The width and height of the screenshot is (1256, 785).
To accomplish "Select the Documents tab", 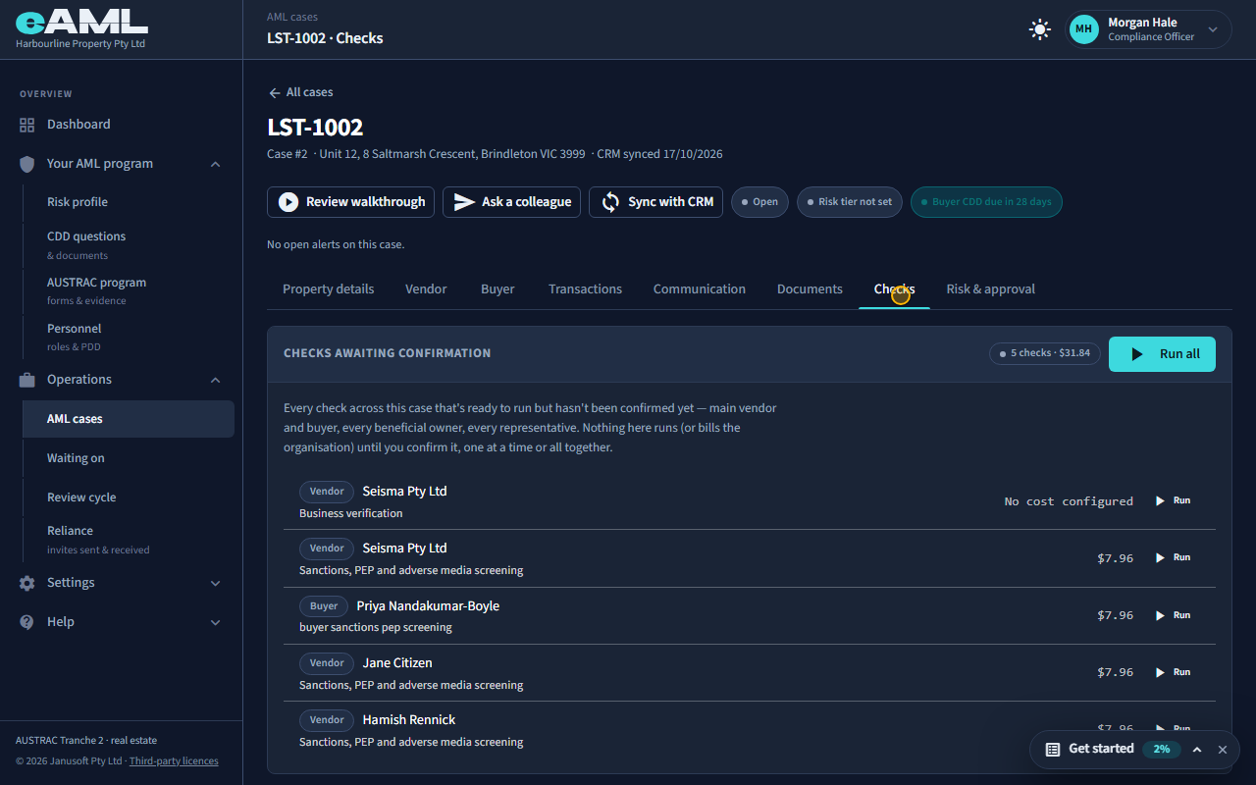I will pyautogui.click(x=810, y=289).
